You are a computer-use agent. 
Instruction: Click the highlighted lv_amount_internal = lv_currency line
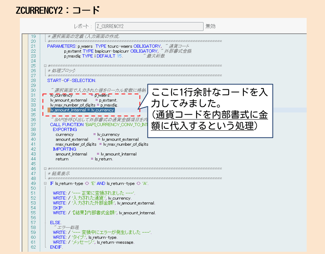[x=83, y=110]
